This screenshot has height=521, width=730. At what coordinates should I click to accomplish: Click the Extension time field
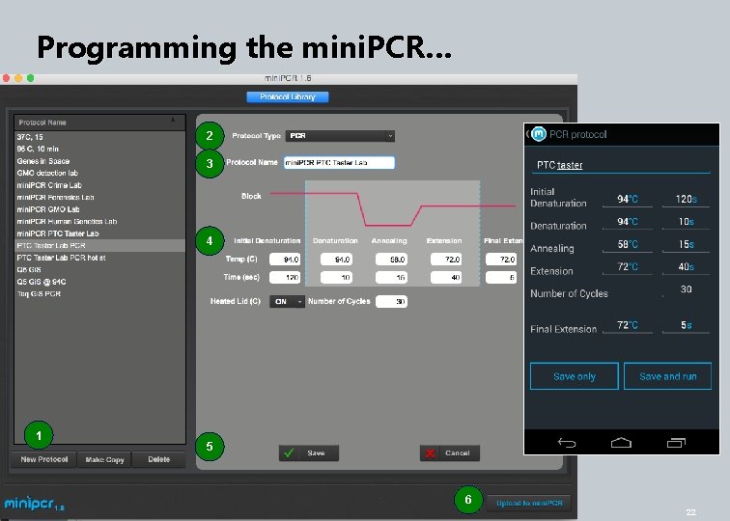(x=446, y=278)
